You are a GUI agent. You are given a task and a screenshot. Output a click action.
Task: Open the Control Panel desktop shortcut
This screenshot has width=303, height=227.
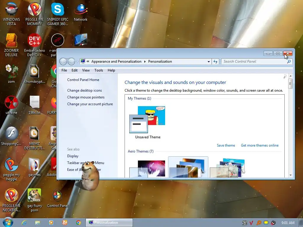point(58,198)
